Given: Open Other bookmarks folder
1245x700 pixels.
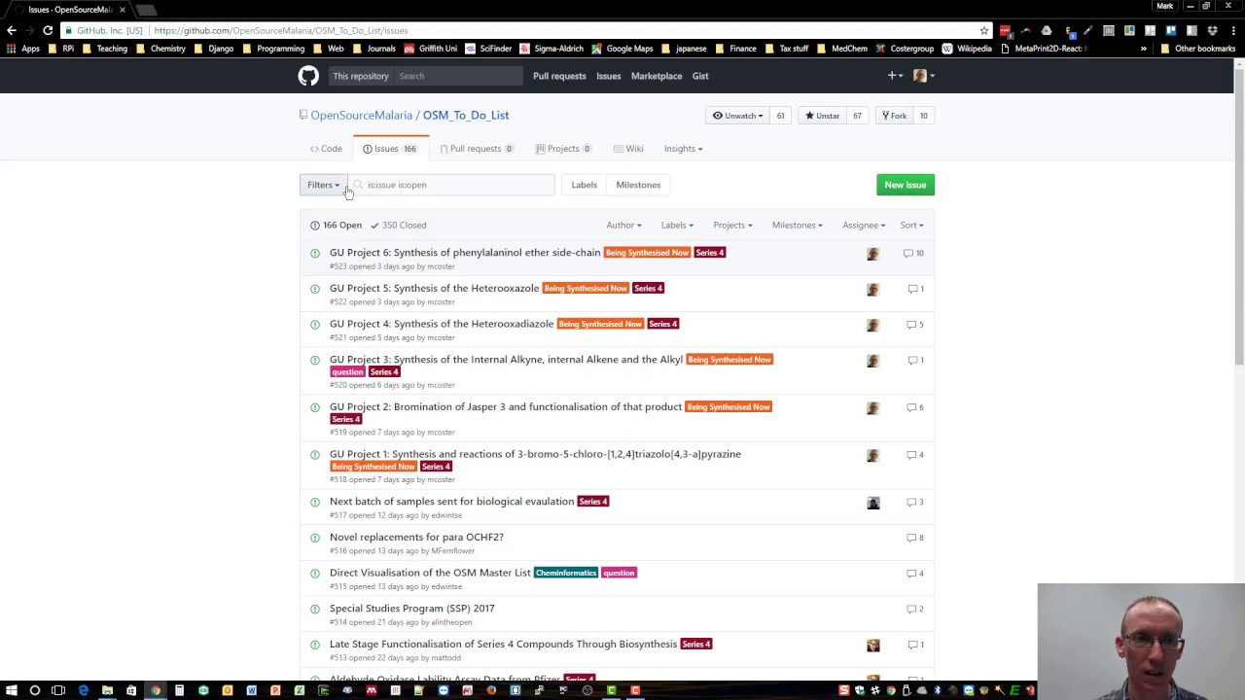Looking at the screenshot, I should [1197, 49].
